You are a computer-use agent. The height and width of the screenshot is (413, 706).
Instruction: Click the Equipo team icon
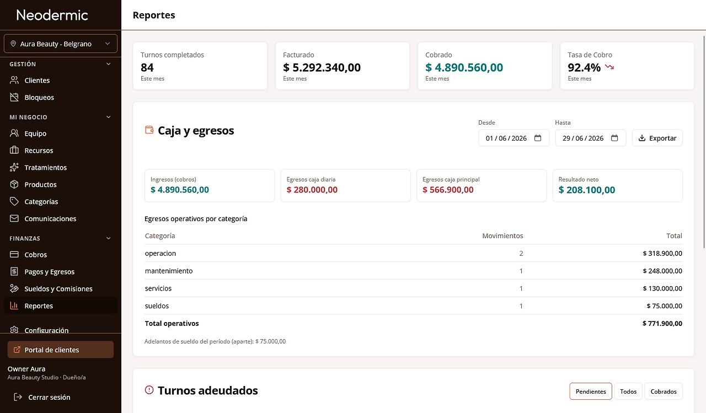click(x=14, y=133)
